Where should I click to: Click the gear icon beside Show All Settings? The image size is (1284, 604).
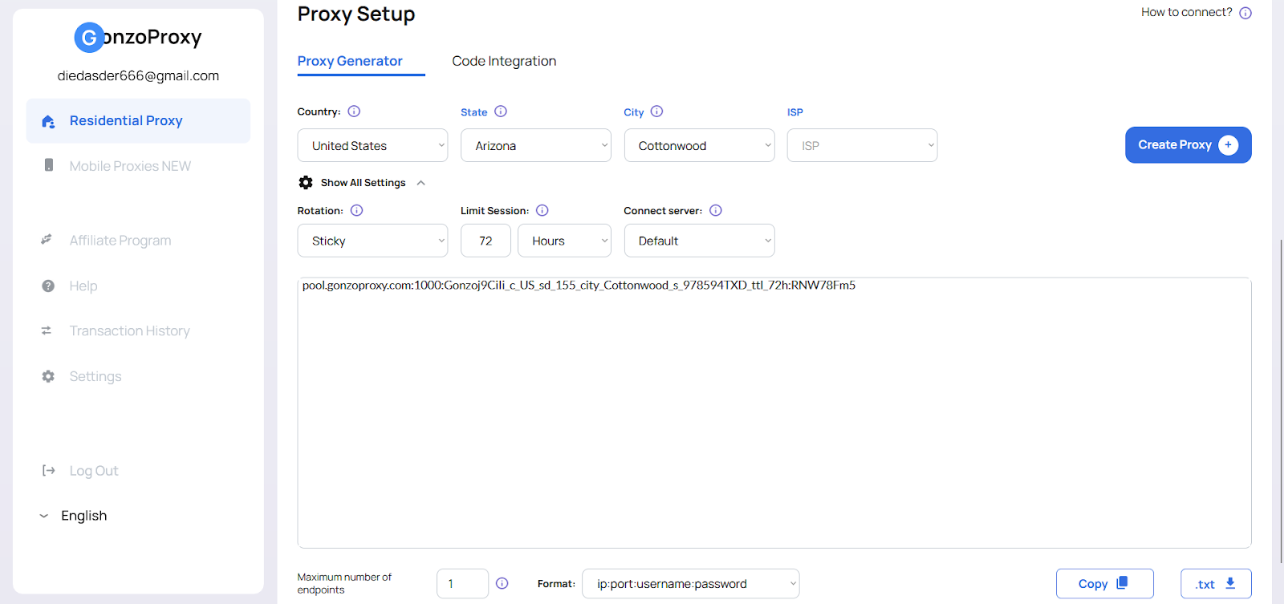(x=306, y=183)
